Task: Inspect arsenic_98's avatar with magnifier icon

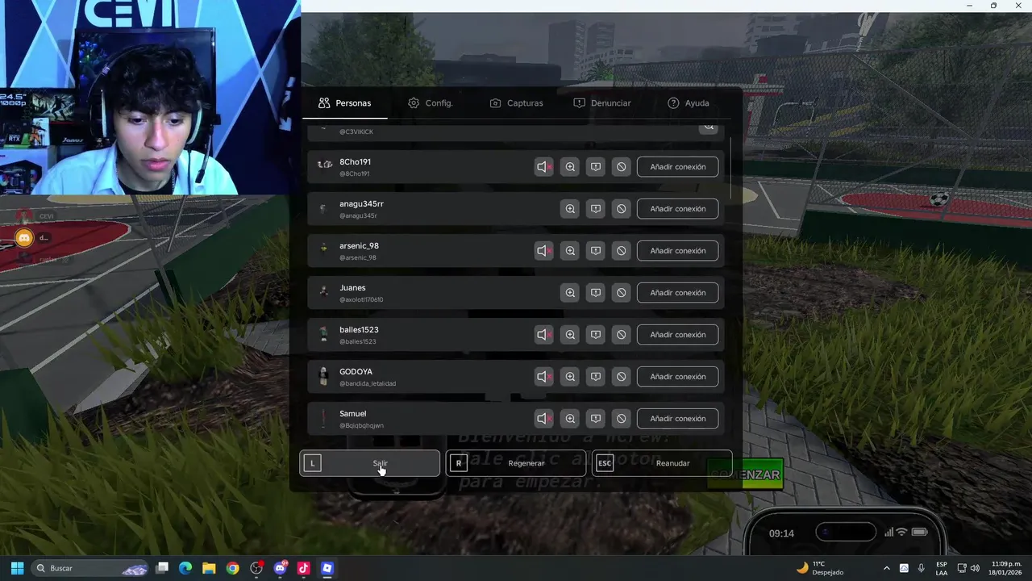Action: [570, 251]
